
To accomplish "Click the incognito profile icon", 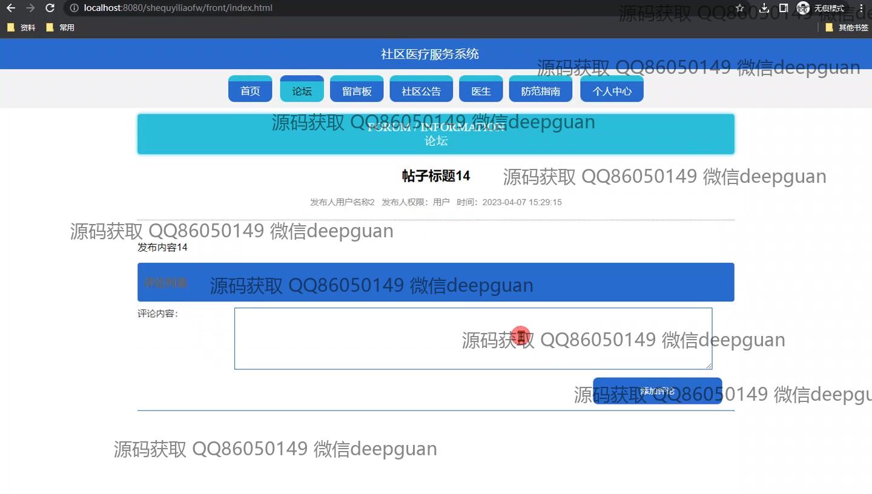I will pyautogui.click(x=803, y=8).
